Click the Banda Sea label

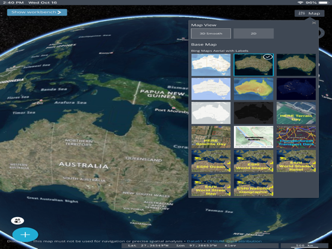(x=54, y=90)
